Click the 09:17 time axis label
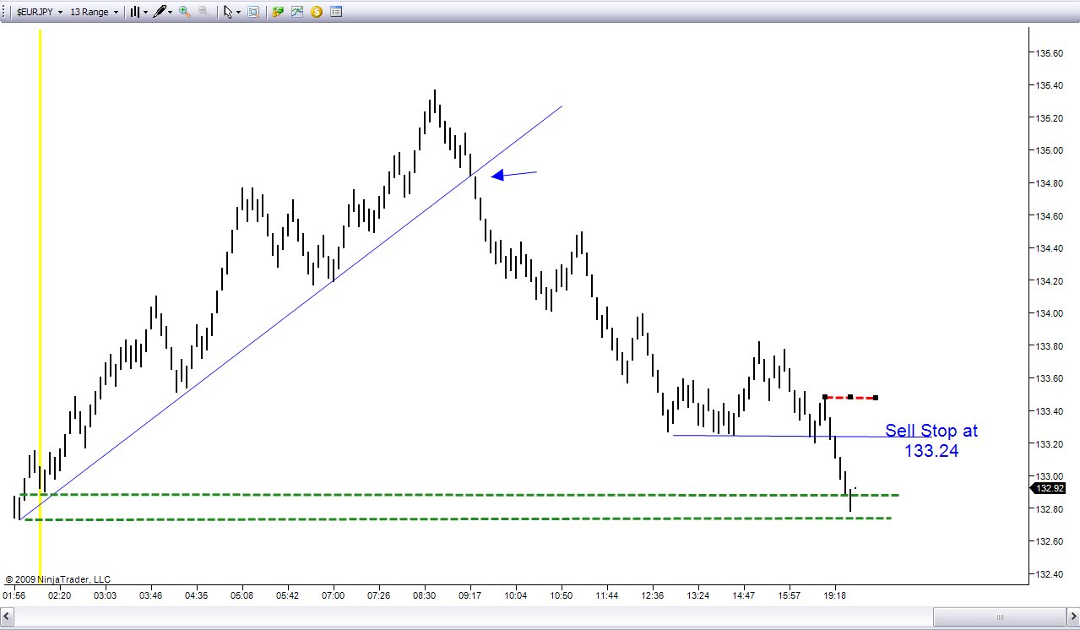Viewport: 1080px width, 630px height. point(470,595)
